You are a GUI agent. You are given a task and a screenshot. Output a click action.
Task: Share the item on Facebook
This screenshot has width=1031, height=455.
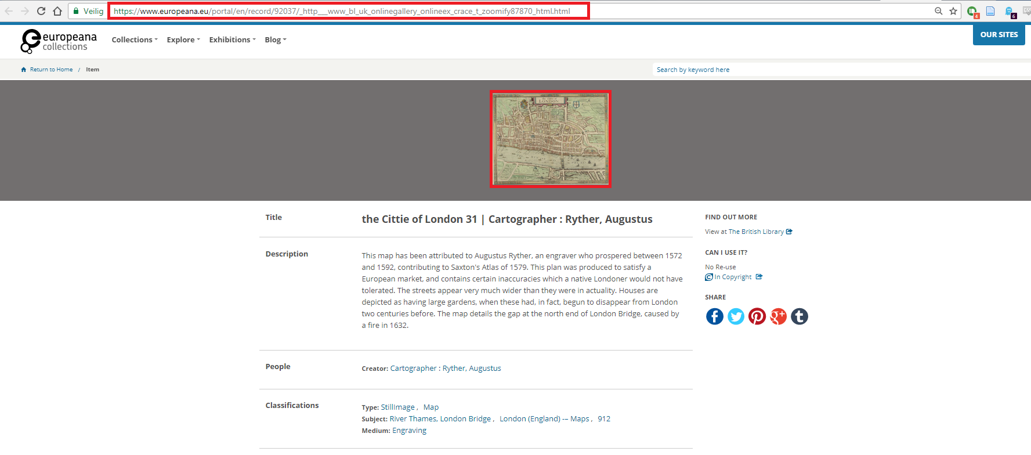(715, 316)
